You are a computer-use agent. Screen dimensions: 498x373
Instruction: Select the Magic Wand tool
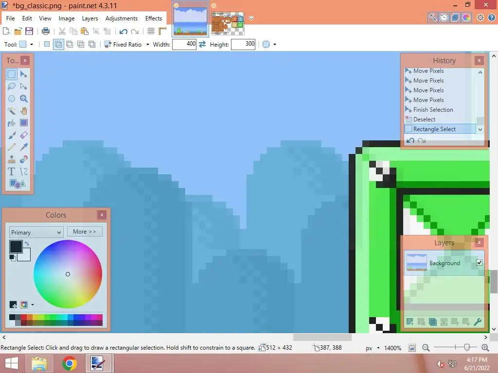click(12, 111)
